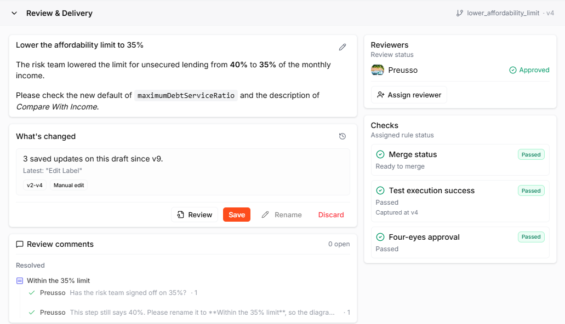Click the Assign reviewer button
The height and width of the screenshot is (324, 565).
point(409,95)
